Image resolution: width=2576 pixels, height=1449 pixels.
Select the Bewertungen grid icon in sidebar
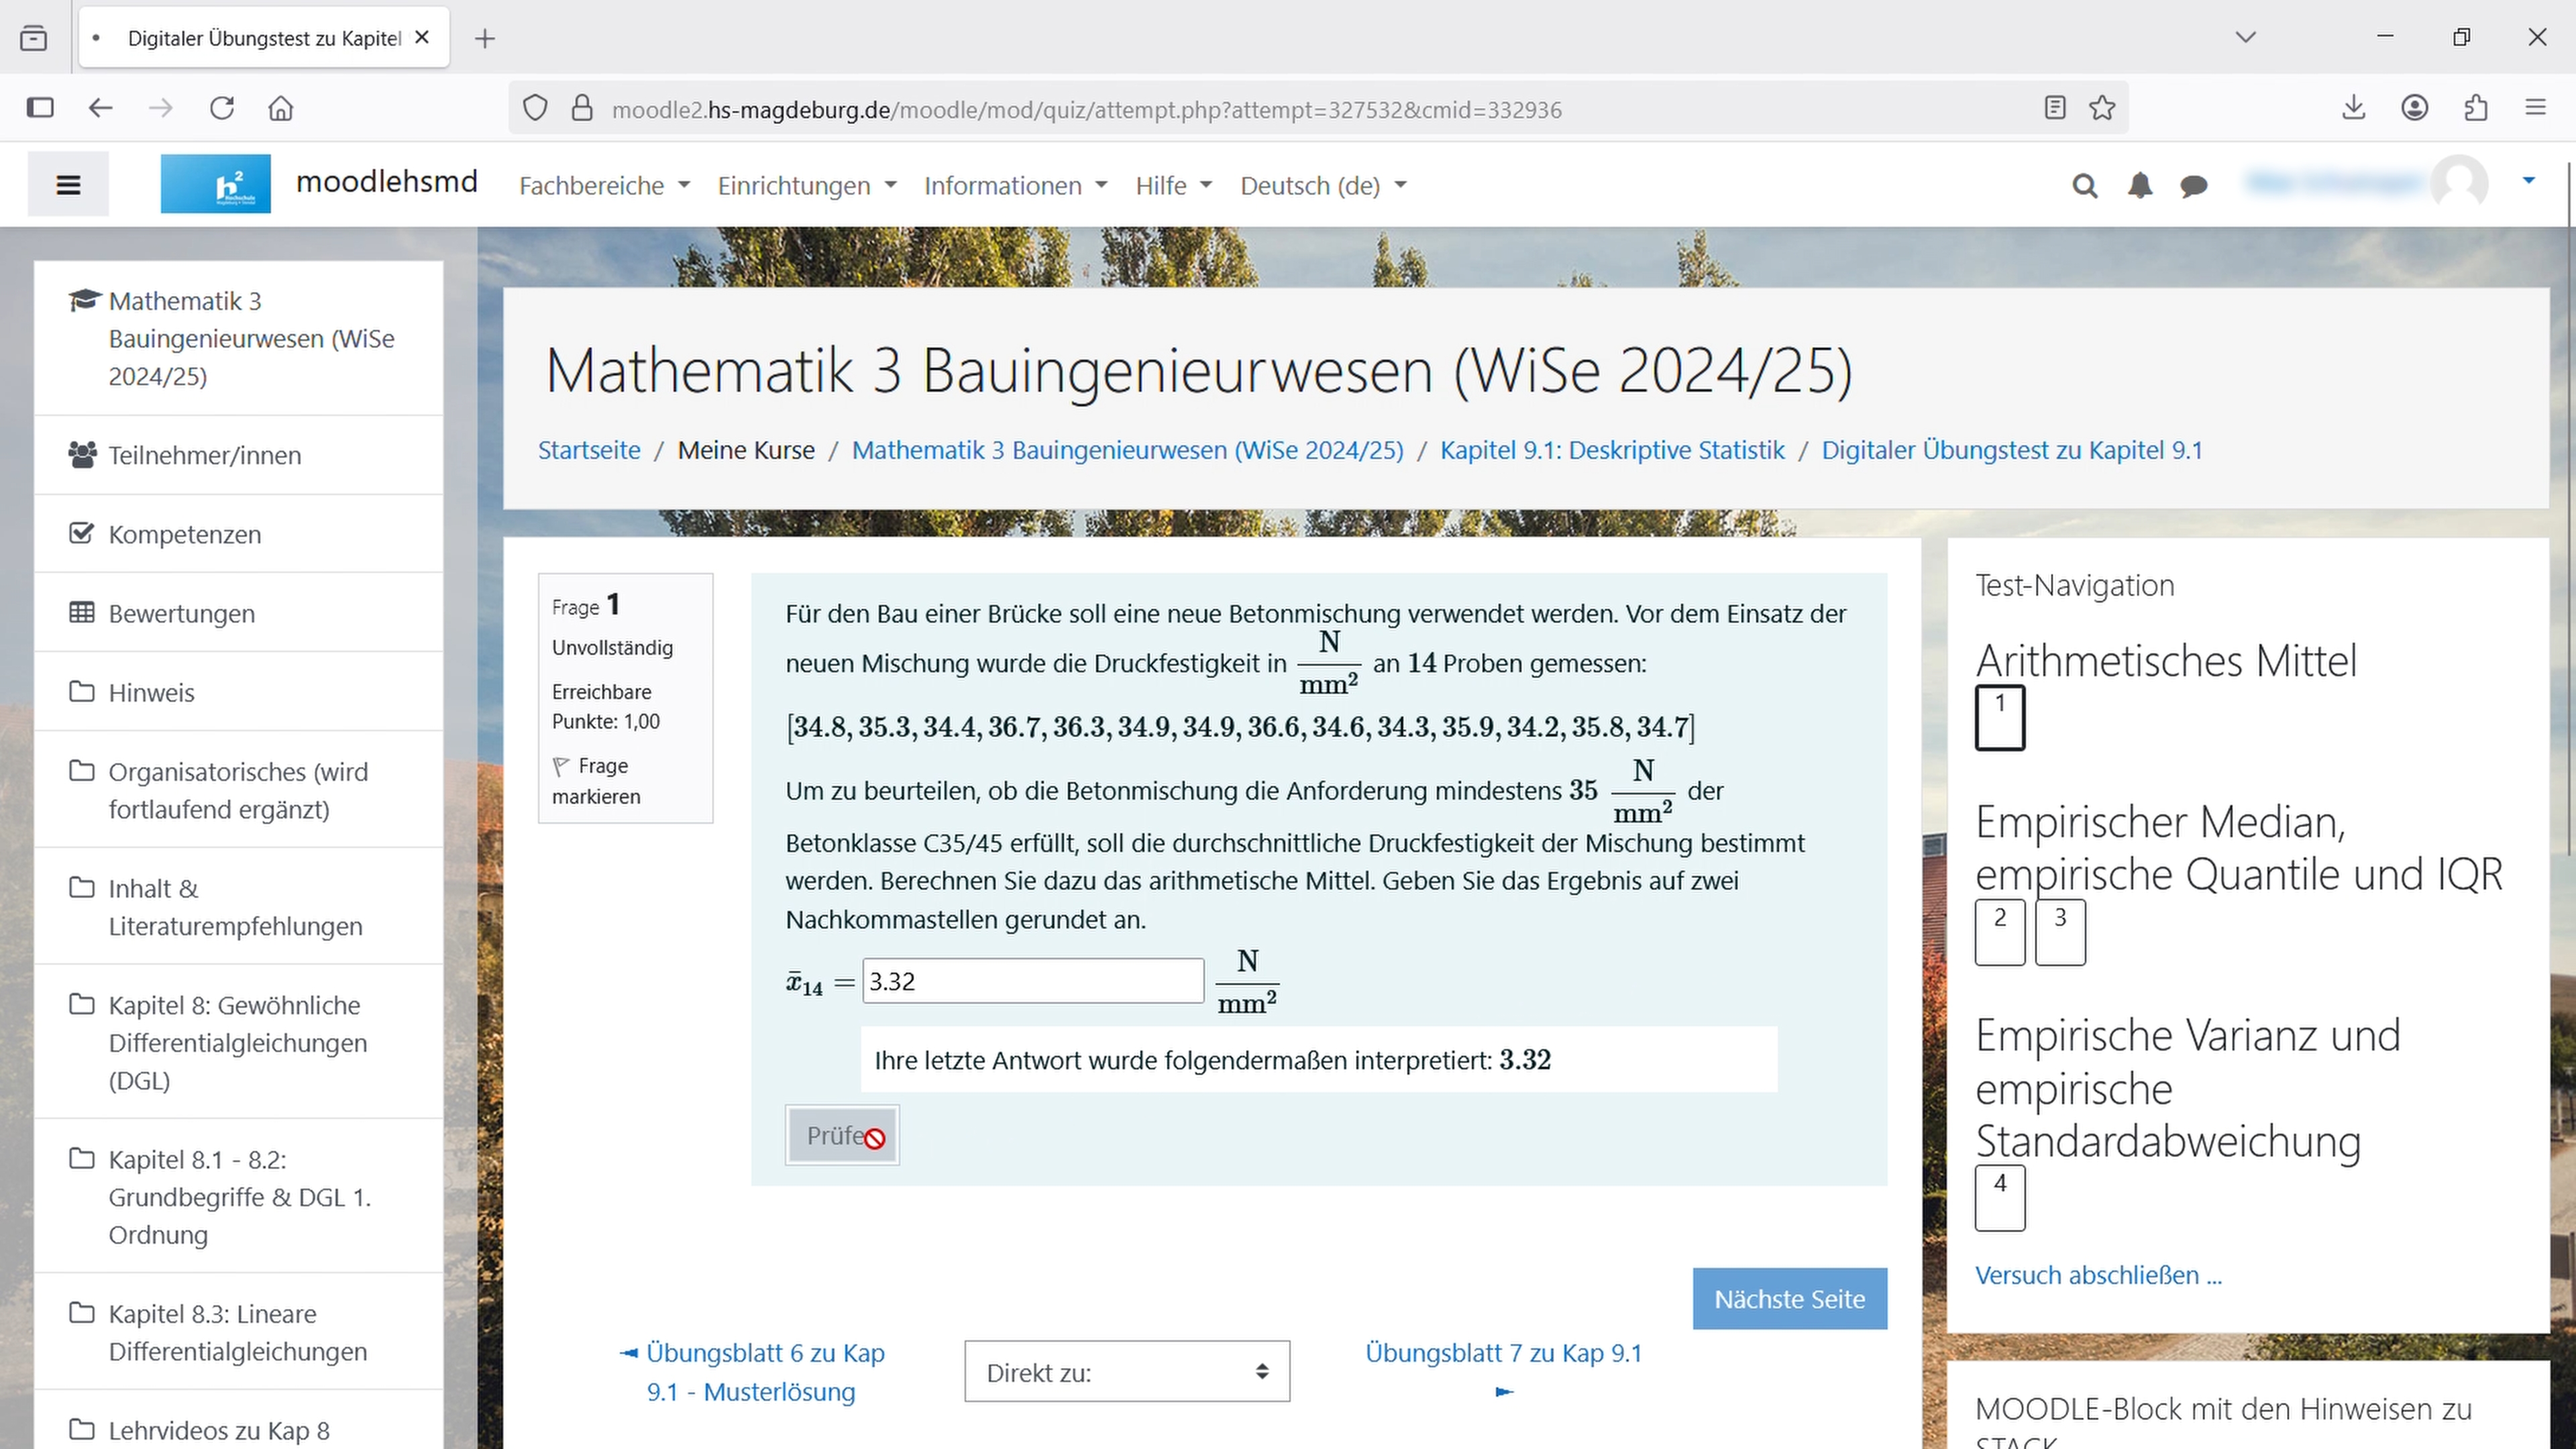tap(83, 612)
